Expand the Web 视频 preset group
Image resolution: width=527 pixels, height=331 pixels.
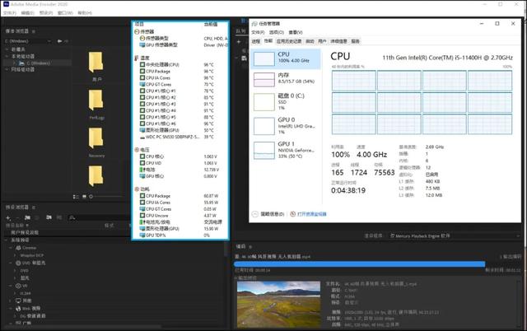coord(11,309)
